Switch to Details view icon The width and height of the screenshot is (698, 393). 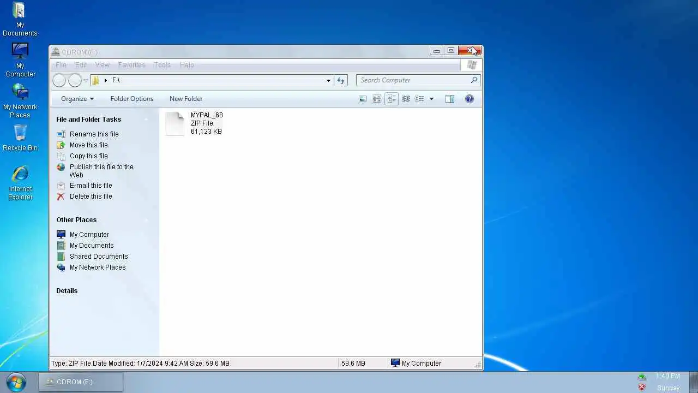[419, 99]
